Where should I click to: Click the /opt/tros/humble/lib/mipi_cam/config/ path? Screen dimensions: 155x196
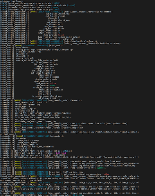(x=52, y=50)
